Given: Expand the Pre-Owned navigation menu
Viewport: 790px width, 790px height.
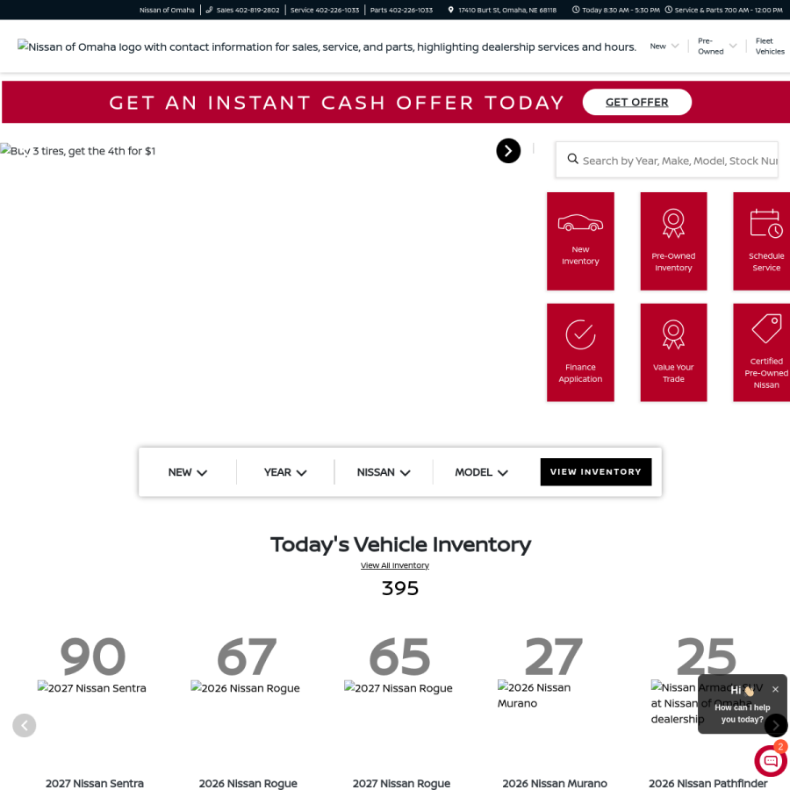Looking at the screenshot, I should (717, 47).
